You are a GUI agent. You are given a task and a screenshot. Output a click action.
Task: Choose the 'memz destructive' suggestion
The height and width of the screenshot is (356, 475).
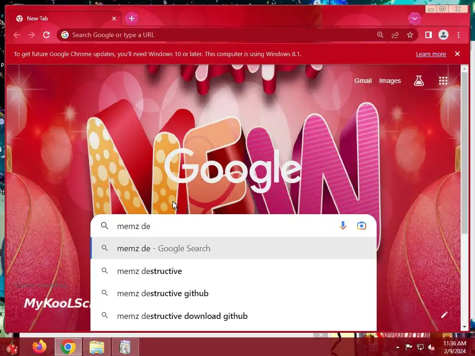pyautogui.click(x=234, y=271)
